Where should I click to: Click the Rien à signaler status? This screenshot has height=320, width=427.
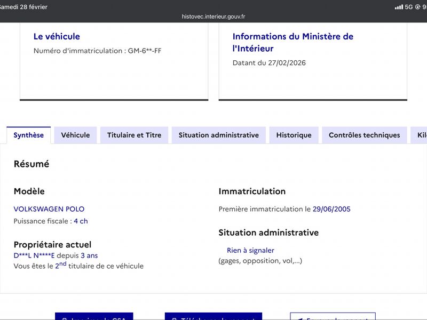(x=250, y=250)
